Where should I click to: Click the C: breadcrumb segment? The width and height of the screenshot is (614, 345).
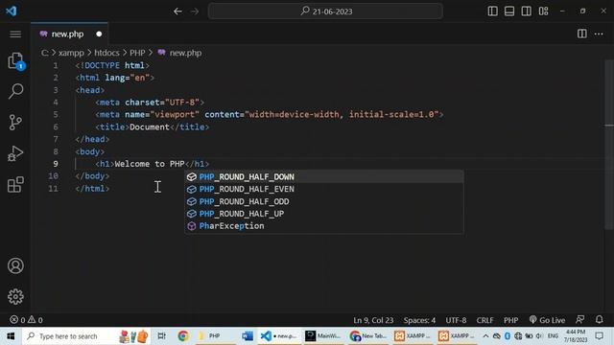[45, 53]
